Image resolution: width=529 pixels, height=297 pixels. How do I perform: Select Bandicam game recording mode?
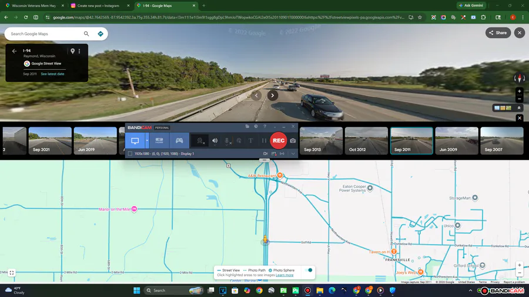pyautogui.click(x=179, y=141)
